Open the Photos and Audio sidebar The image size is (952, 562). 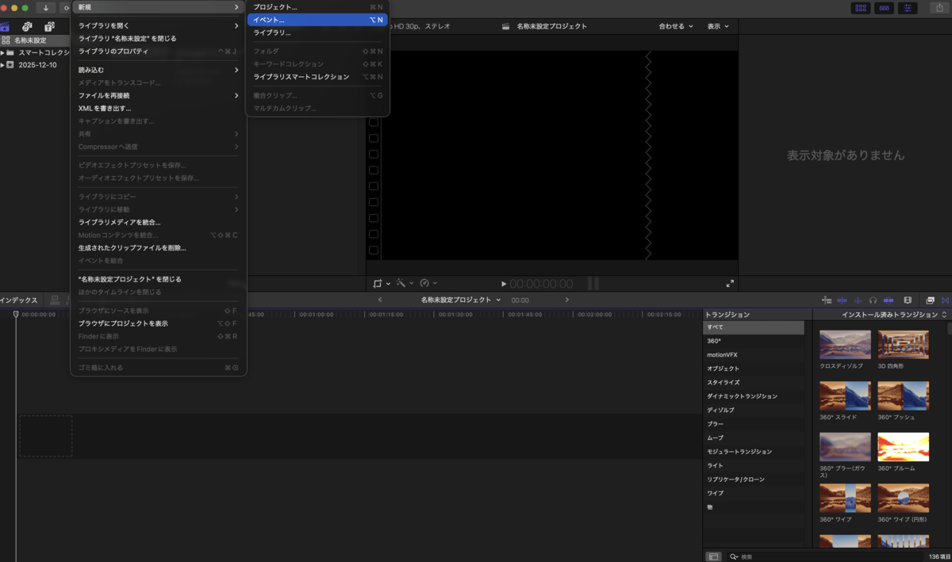pyautogui.click(x=27, y=26)
